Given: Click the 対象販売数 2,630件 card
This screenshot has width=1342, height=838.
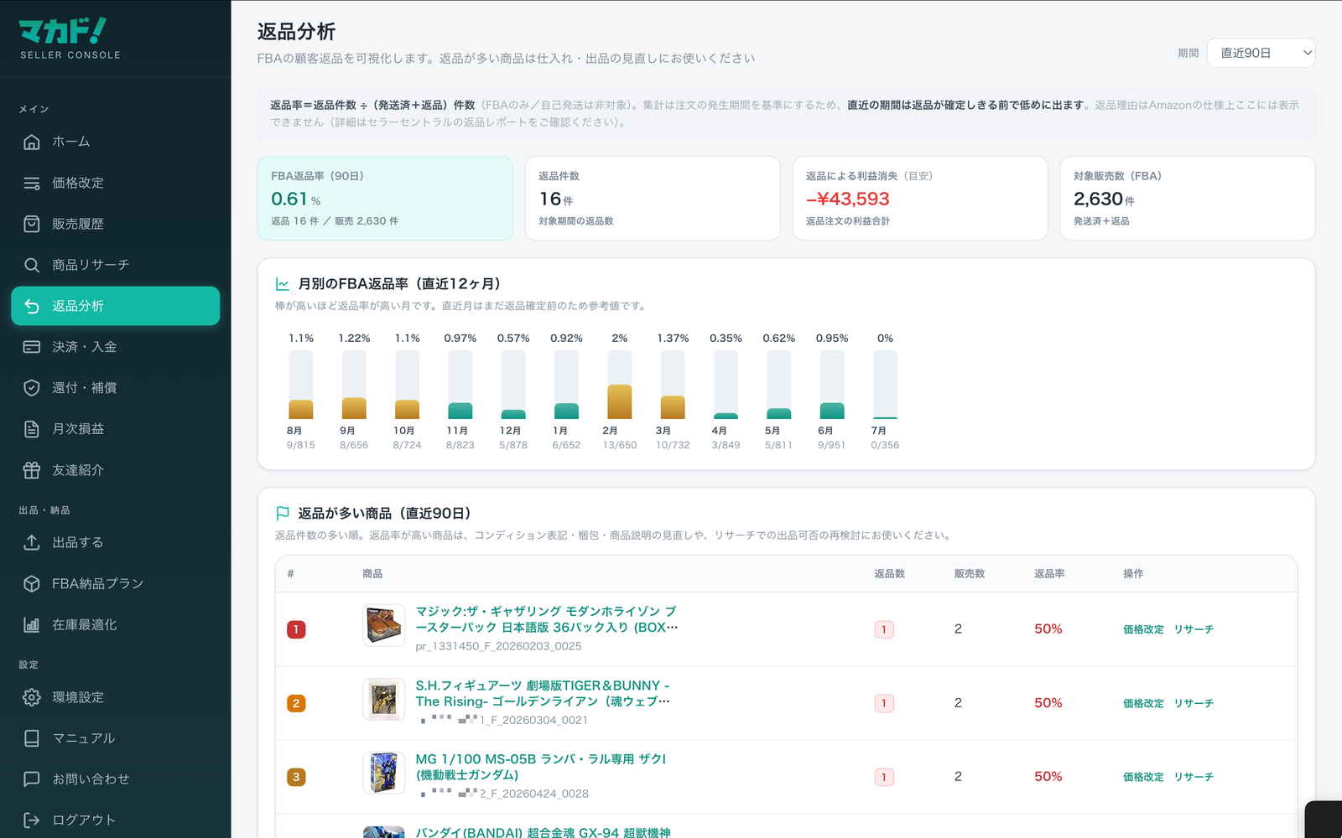Looking at the screenshot, I should click(x=1188, y=199).
